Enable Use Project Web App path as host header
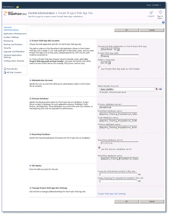This screenshot has width=169, height=215. pos(99,68)
